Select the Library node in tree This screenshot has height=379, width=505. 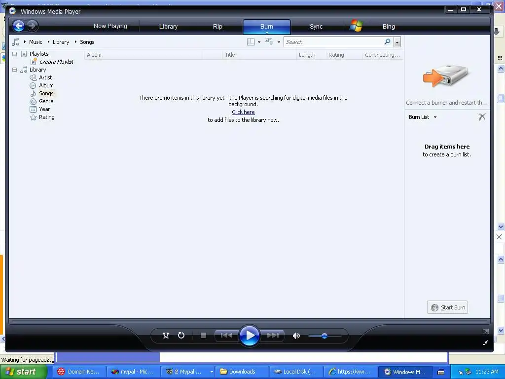(37, 70)
